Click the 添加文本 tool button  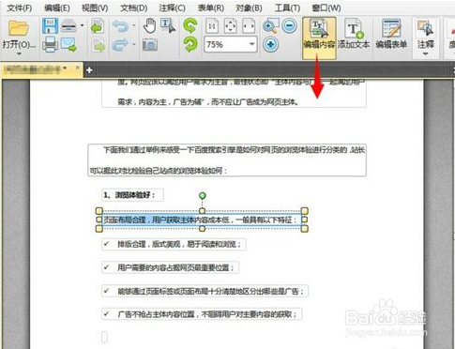[354, 35]
